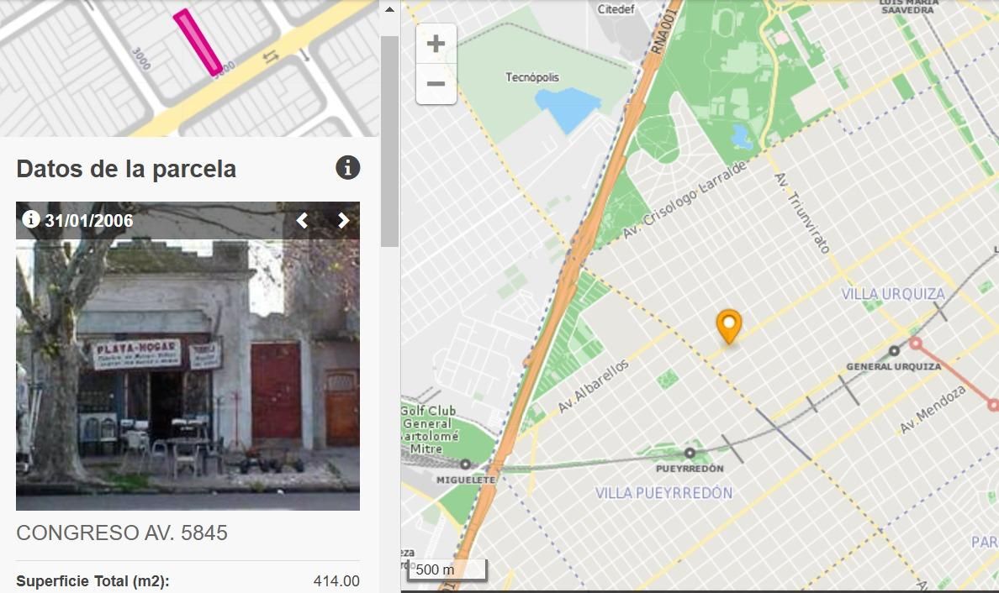Click the Golf Club General Bartolomé Mitre area

coord(430,429)
